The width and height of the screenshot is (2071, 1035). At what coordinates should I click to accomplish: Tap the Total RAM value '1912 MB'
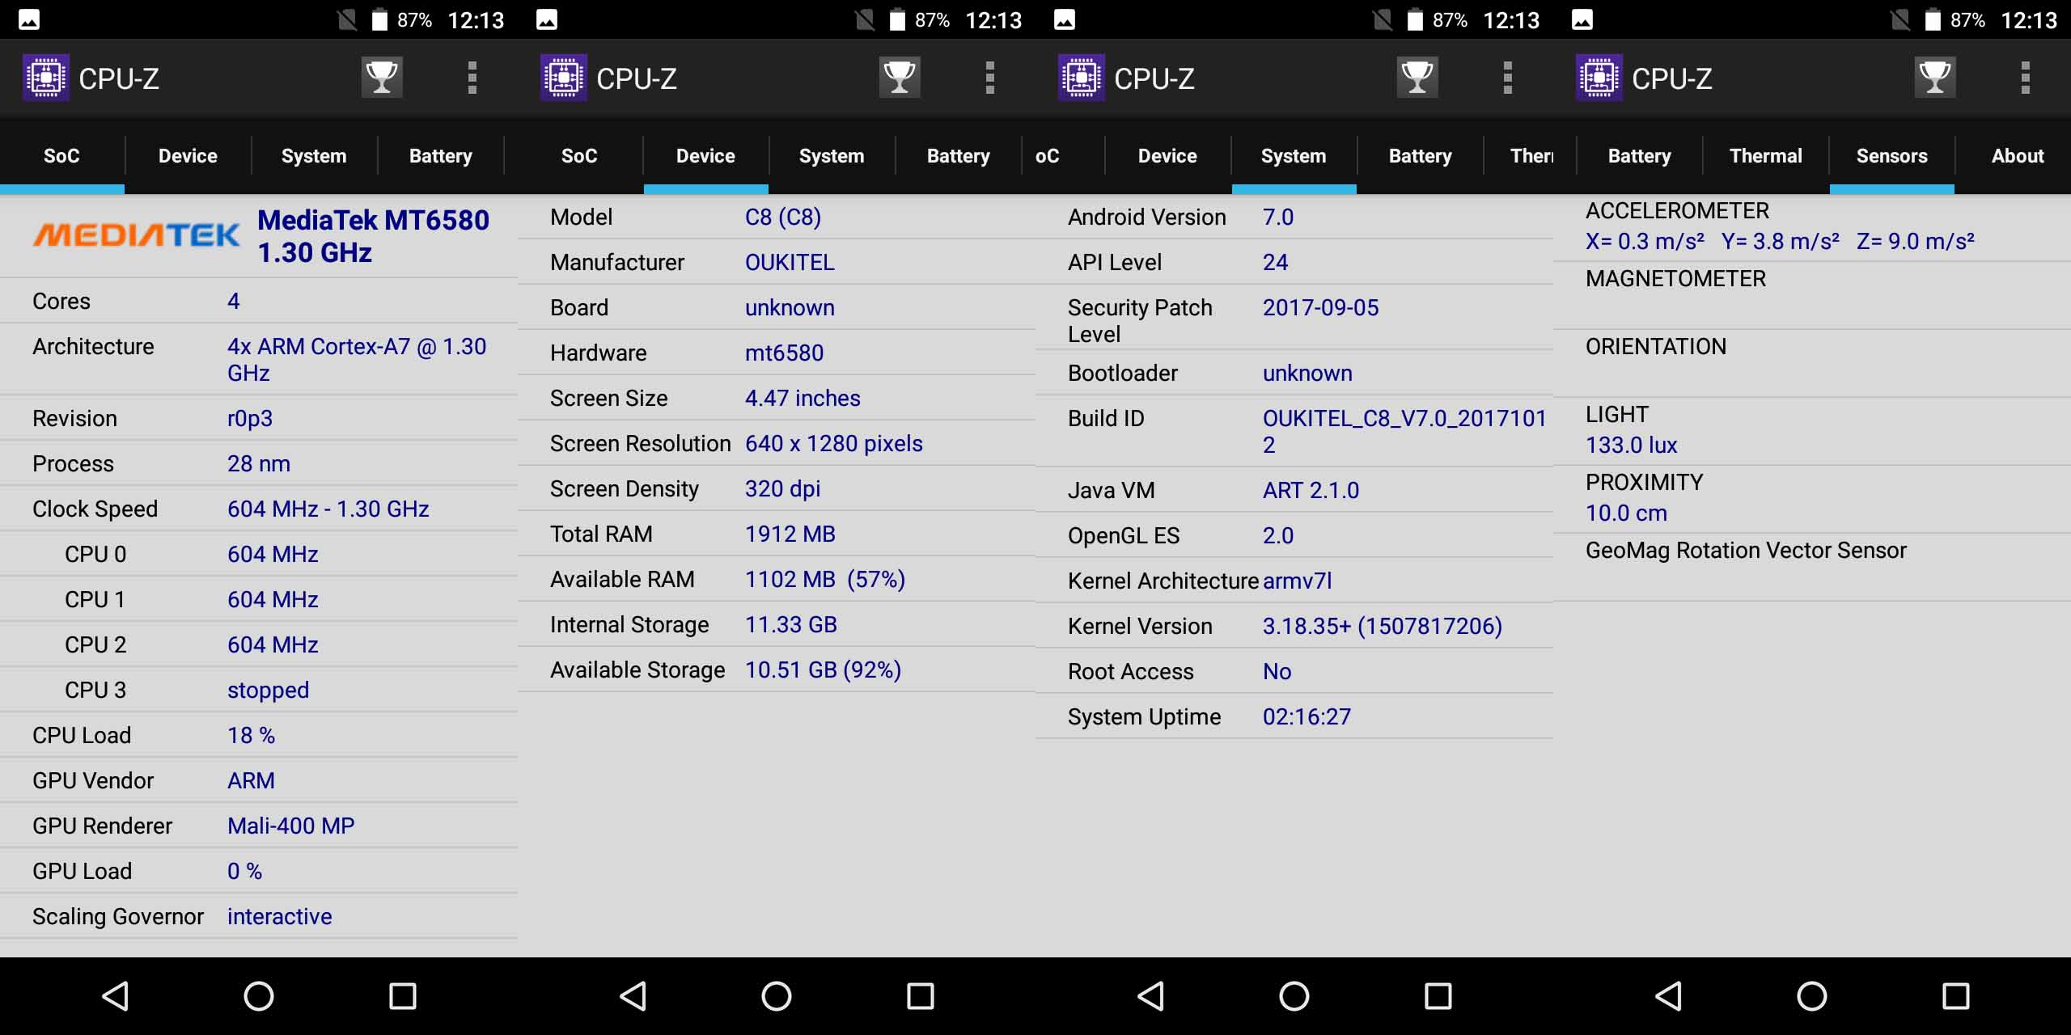click(790, 534)
